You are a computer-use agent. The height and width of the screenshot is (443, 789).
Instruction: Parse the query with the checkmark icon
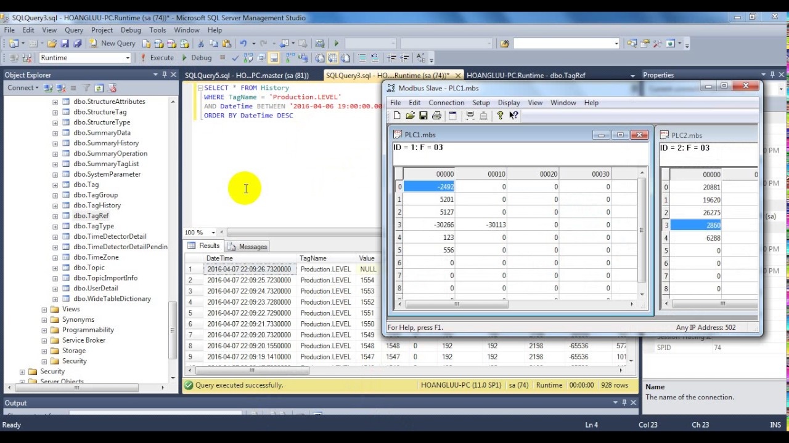(235, 58)
